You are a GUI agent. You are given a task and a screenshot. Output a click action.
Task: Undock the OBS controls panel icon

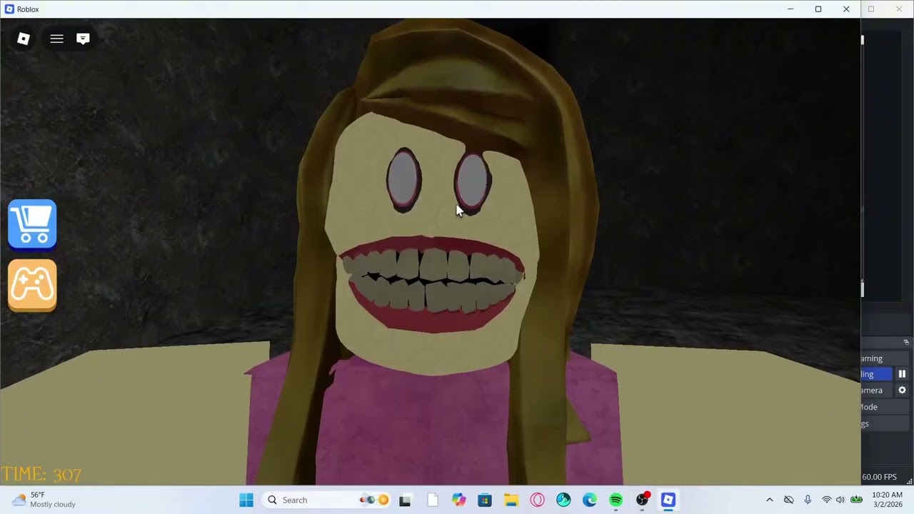pos(906,342)
